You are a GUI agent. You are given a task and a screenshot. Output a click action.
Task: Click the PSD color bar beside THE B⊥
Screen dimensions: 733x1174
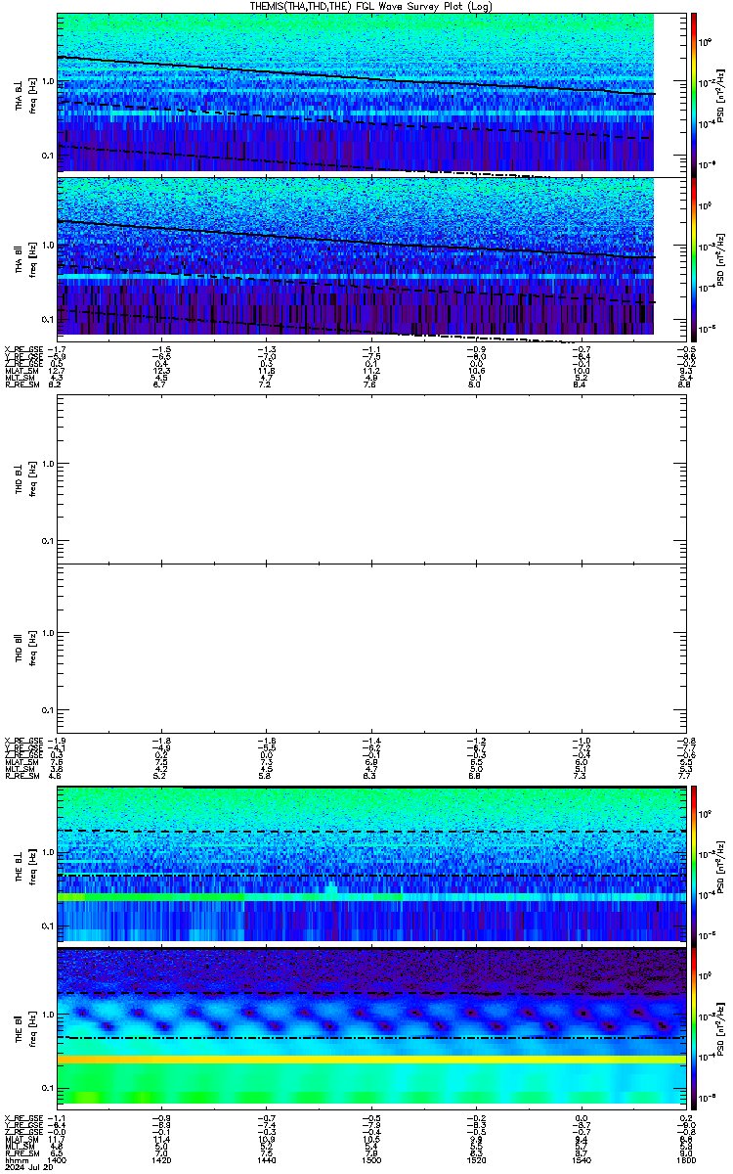pos(693,865)
